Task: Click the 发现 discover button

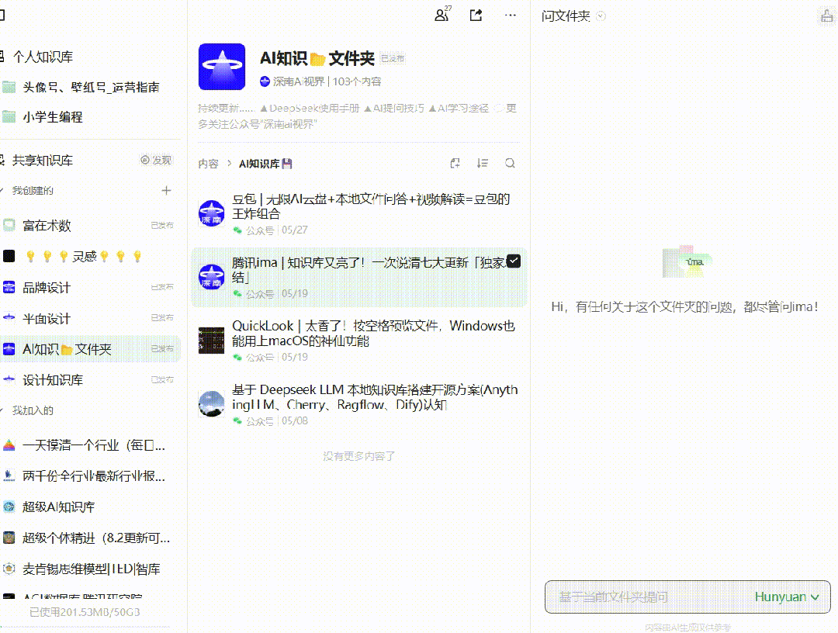Action: pyautogui.click(x=156, y=161)
